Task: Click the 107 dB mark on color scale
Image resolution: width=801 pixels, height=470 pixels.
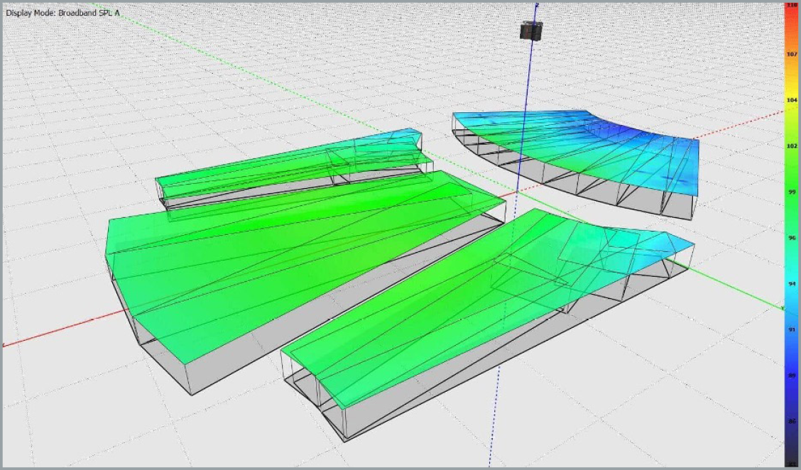Action: 791,54
